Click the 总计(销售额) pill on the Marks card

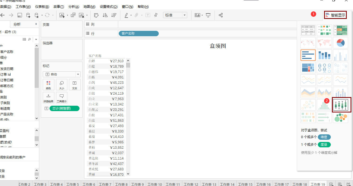pos(64,108)
